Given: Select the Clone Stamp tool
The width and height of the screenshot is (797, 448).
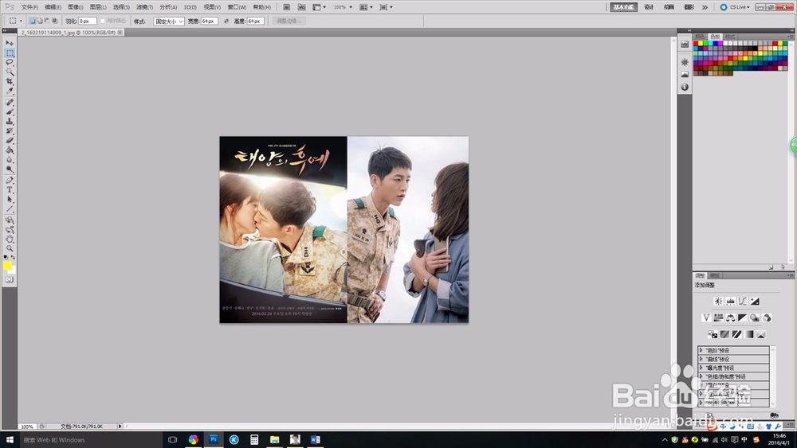Looking at the screenshot, I should [x=10, y=121].
